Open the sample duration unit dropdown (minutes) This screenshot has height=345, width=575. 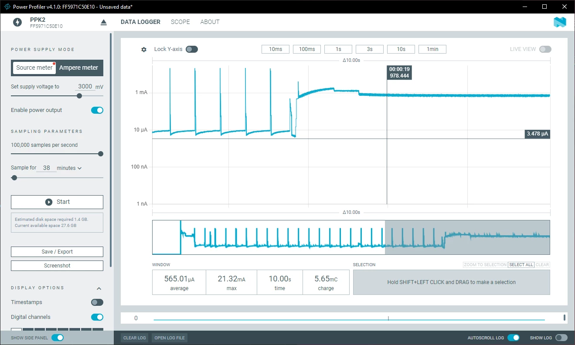[69, 168]
